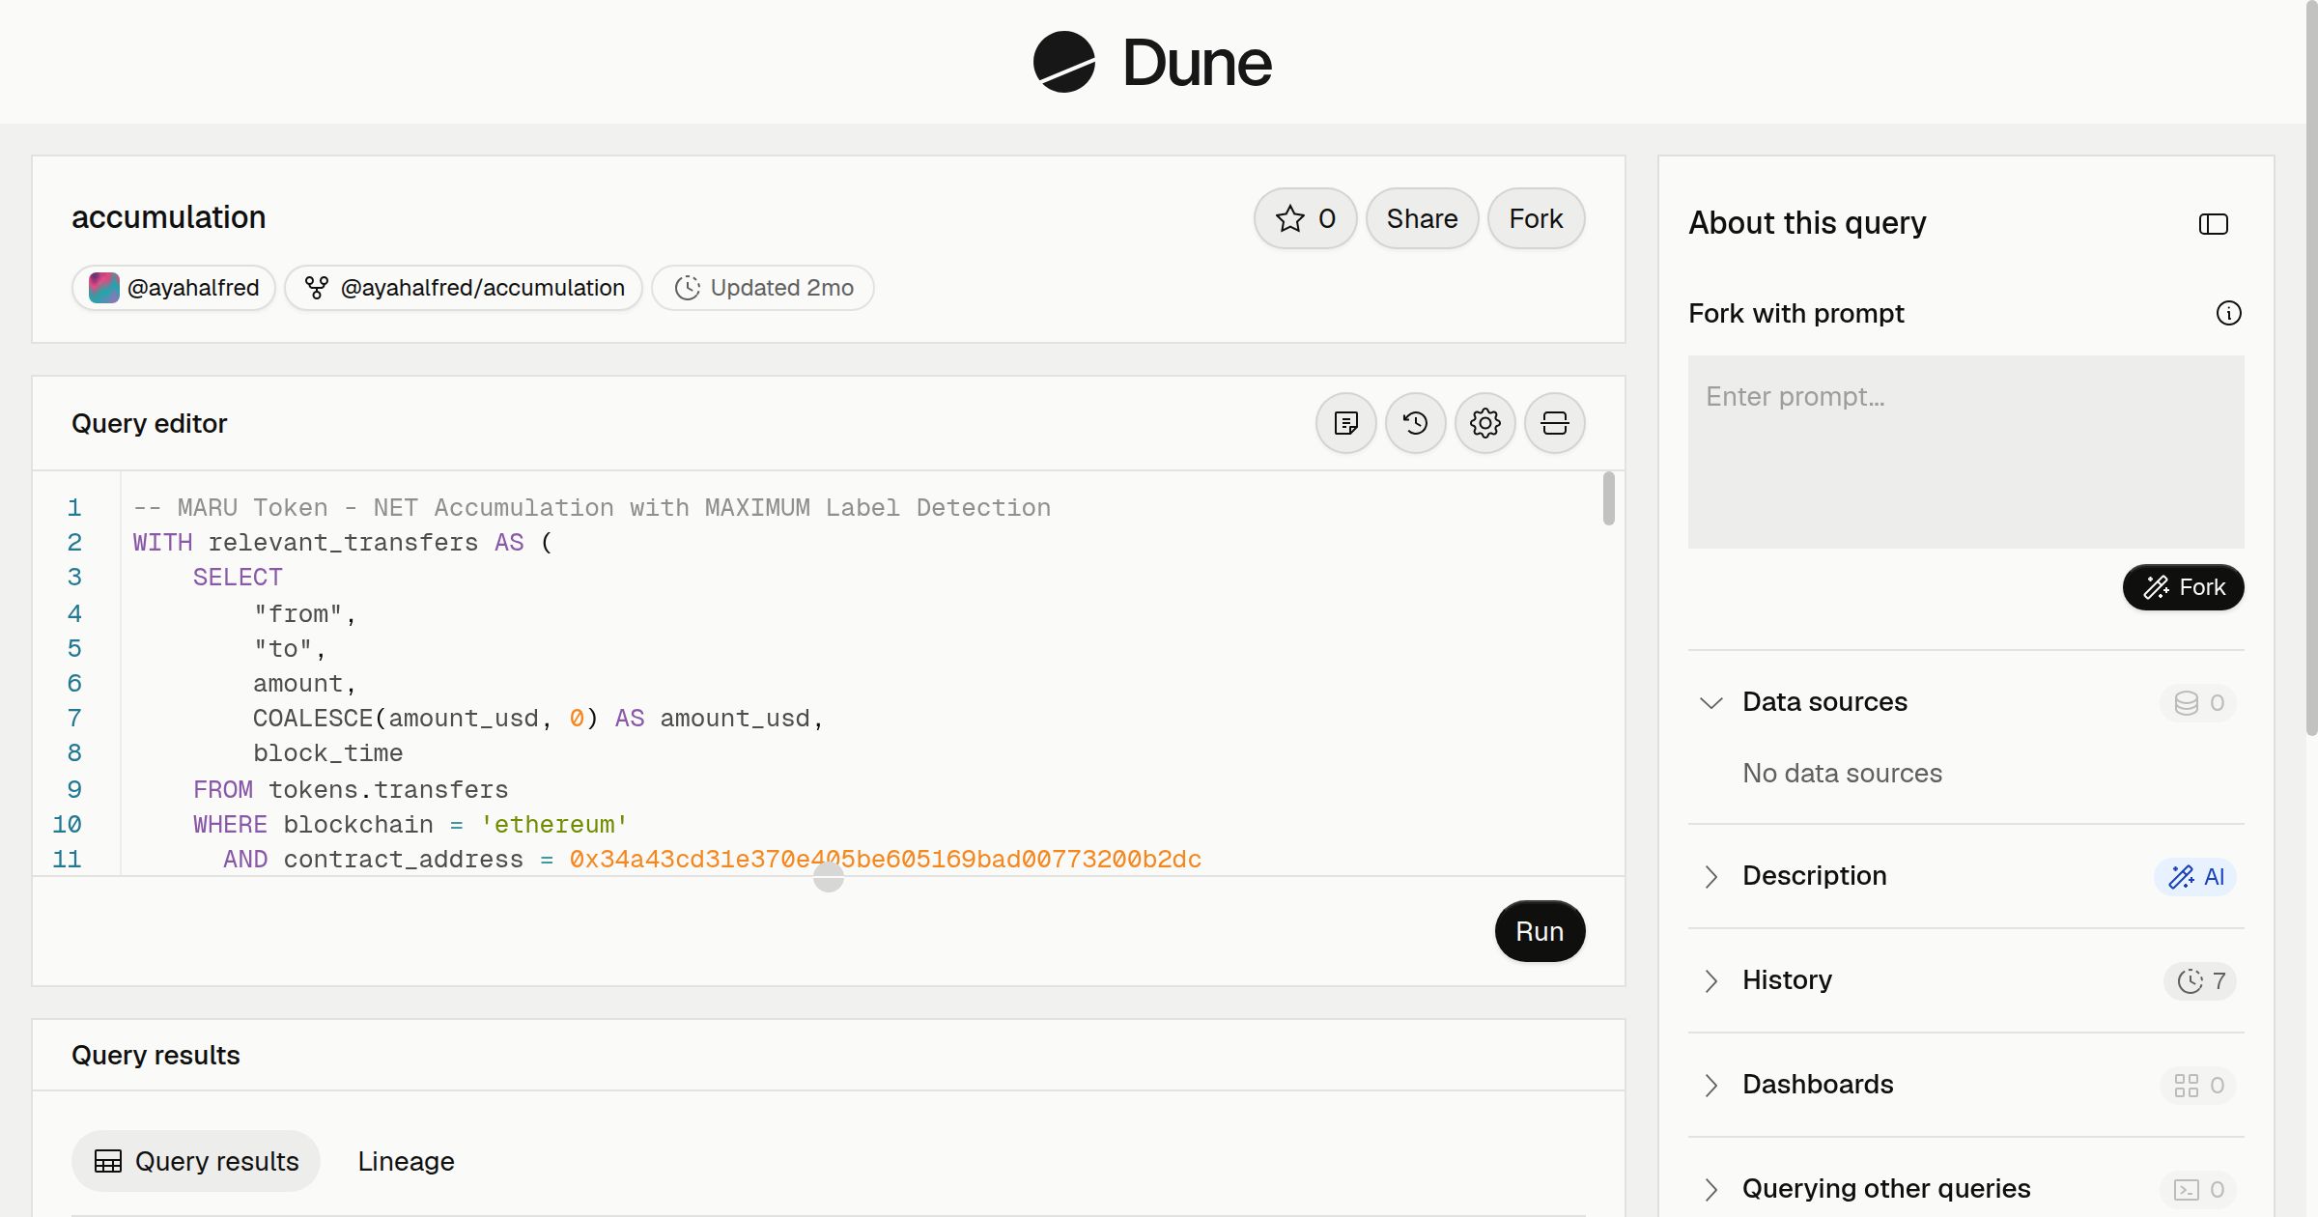Click the Querying other queries count badge
The width and height of the screenshot is (2318, 1217).
coord(2198,1190)
